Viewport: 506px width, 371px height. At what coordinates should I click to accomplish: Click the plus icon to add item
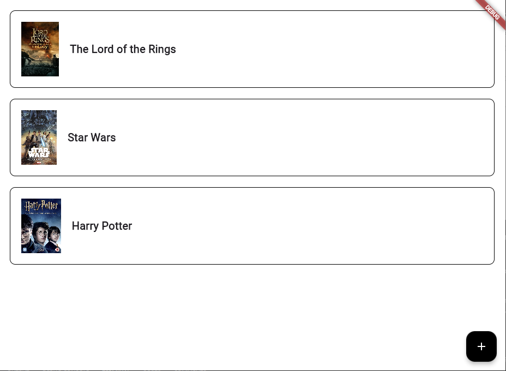(481, 346)
